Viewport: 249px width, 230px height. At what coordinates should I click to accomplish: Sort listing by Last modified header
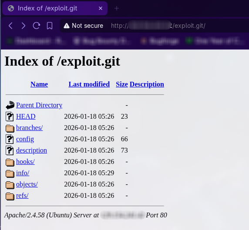(x=89, y=84)
